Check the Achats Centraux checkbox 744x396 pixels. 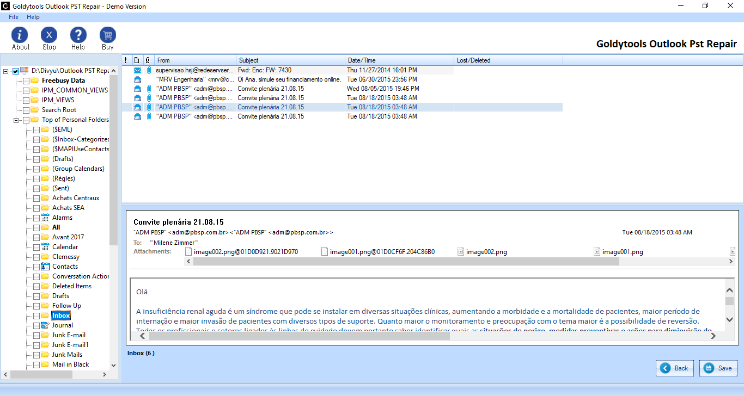coord(36,199)
